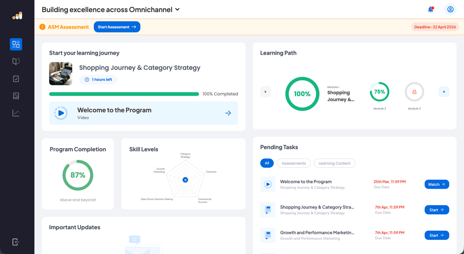Open the line chart analytics icon
The height and width of the screenshot is (254, 464).
pos(16,113)
